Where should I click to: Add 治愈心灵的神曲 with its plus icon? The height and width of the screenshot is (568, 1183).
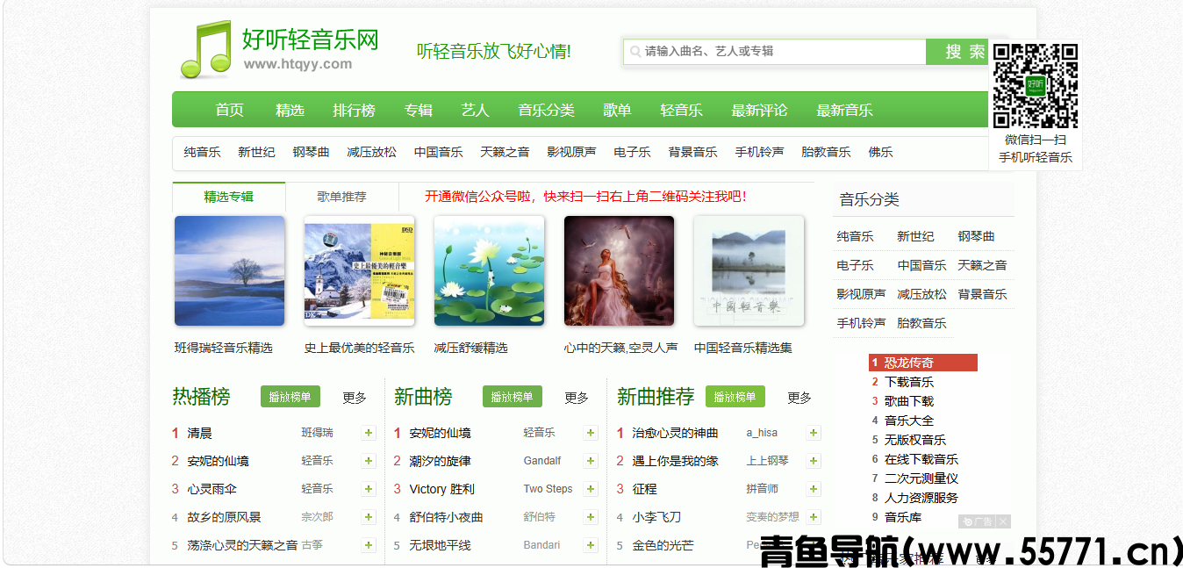coord(814,433)
